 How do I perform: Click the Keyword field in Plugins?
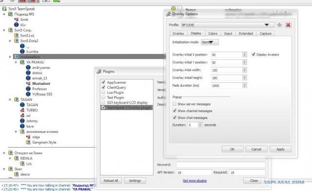(221, 165)
